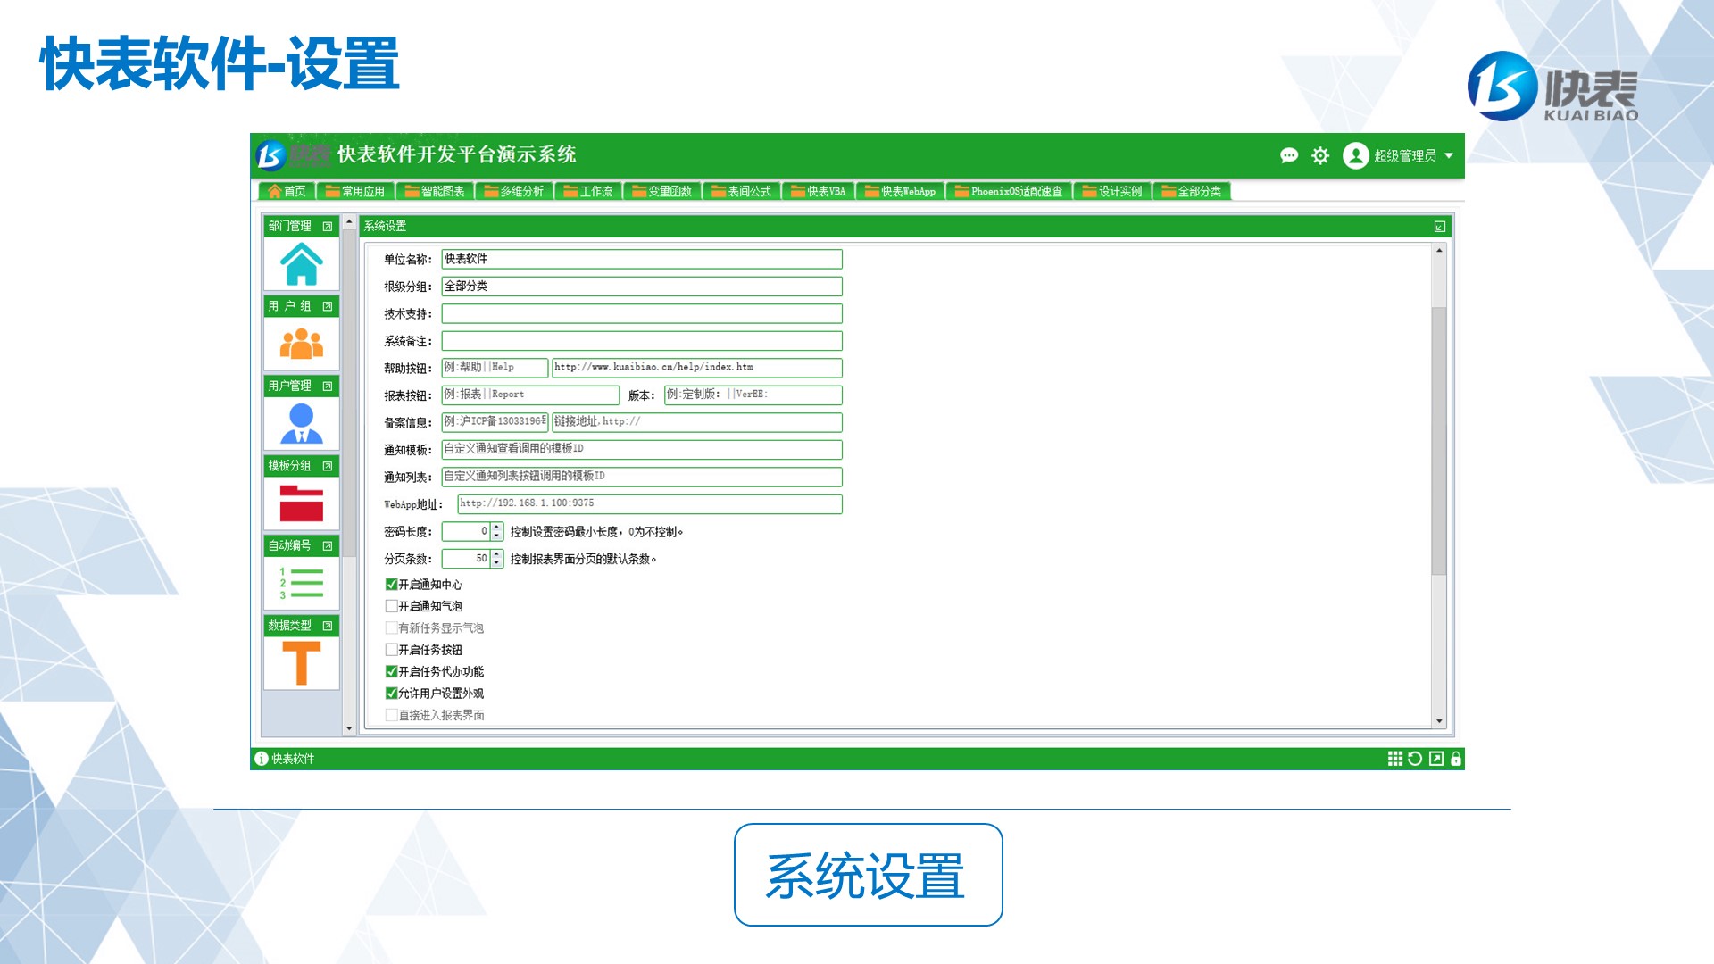Toggle the 直接进入报表界面 checkbox
The height and width of the screenshot is (964, 1714).
pos(391,715)
